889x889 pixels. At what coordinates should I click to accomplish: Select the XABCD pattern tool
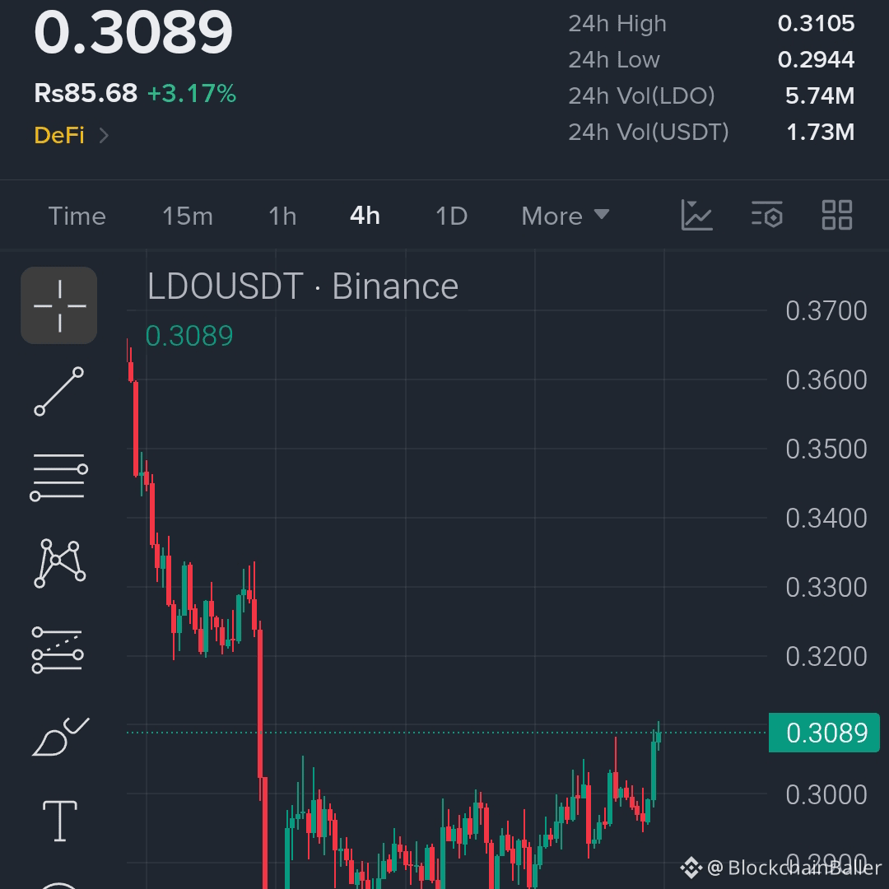pos(59,563)
